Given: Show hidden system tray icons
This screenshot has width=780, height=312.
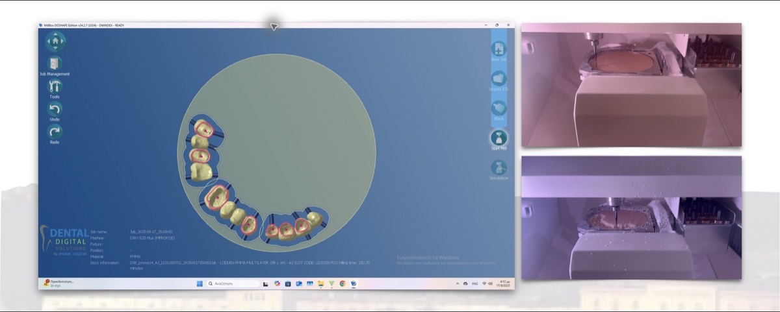Looking at the screenshot, I should [457, 283].
